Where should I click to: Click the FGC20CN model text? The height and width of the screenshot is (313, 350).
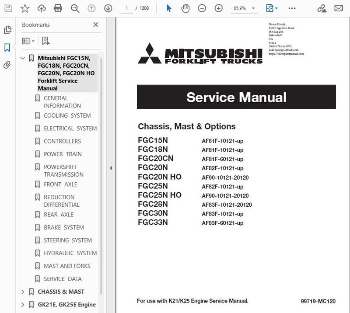156,158
